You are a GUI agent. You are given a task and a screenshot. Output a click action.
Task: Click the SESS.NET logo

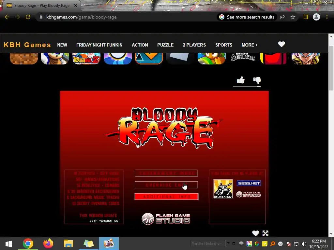point(249,183)
